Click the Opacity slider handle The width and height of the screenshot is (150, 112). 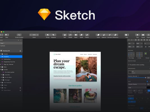pos(146,78)
